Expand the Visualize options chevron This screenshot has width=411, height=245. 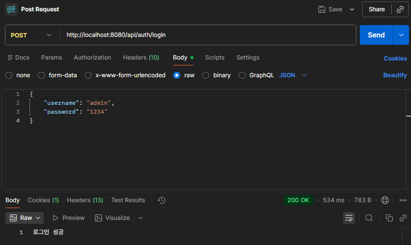pyautogui.click(x=140, y=218)
